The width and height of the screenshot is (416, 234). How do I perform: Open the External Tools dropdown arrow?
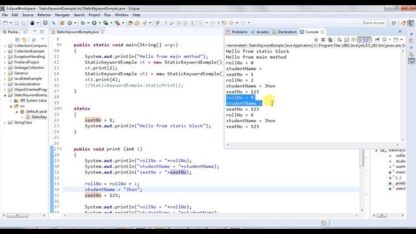(123, 23)
